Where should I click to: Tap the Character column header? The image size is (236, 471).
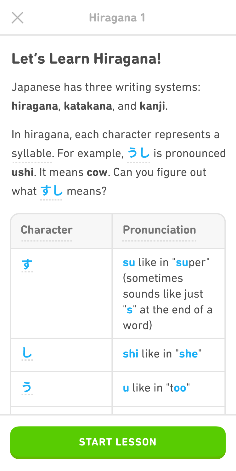click(x=47, y=230)
